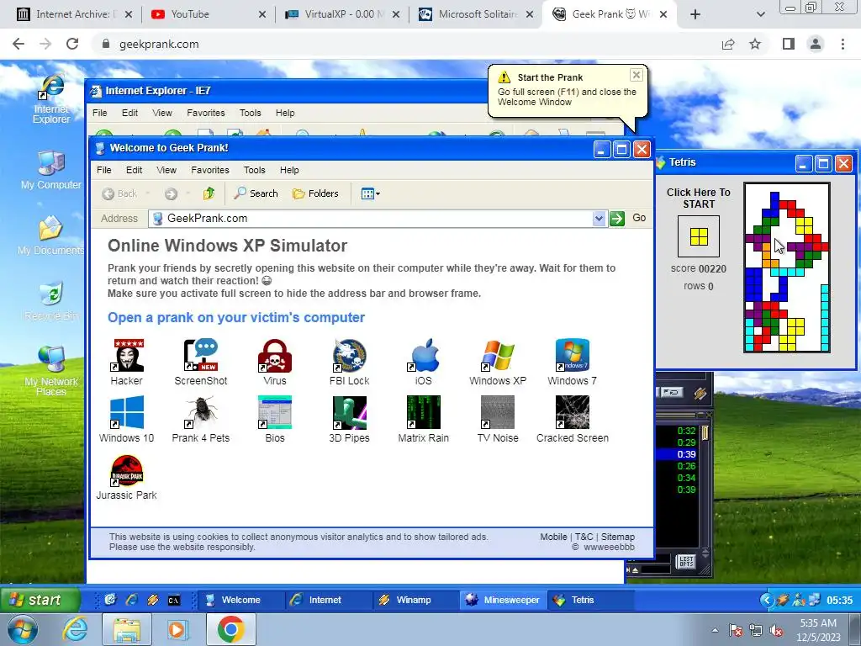Open My Computer desktop icon
861x646 pixels.
pos(51,169)
